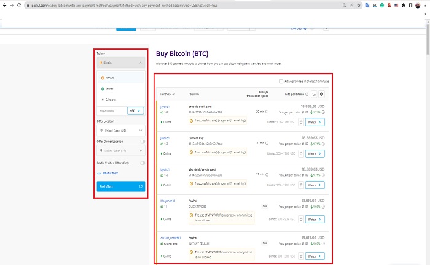Open the Extensions puzzle piece menu

click(x=403, y=5)
